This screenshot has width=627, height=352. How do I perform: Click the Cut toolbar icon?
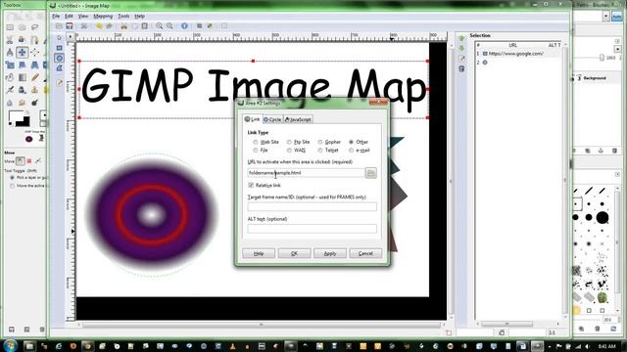coord(124,26)
